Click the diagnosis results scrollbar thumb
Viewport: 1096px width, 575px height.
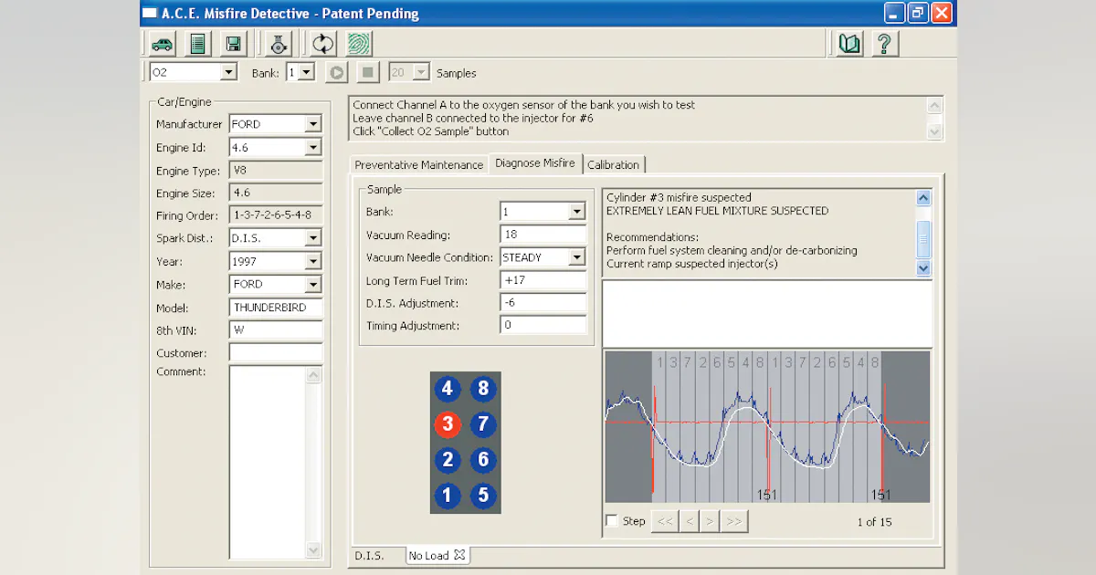(923, 238)
